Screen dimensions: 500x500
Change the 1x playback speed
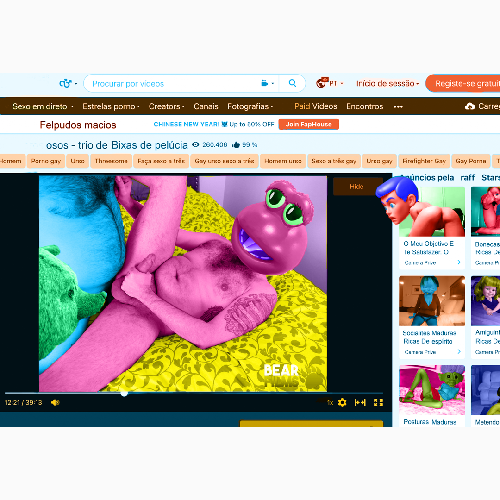330,403
